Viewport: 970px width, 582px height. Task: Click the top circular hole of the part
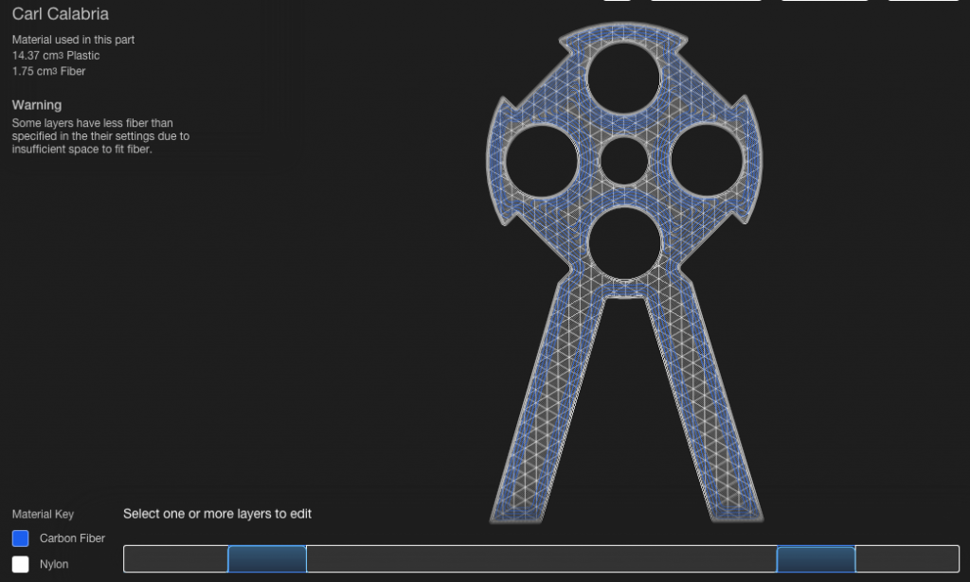coord(623,79)
